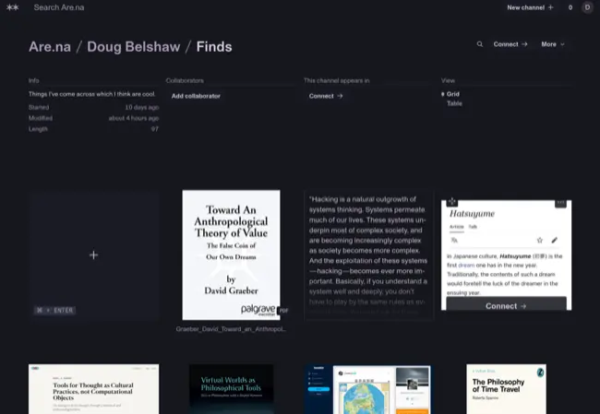The width and height of the screenshot is (600, 414).
Task: Open the David Graeber PDF block
Action: pos(231,255)
